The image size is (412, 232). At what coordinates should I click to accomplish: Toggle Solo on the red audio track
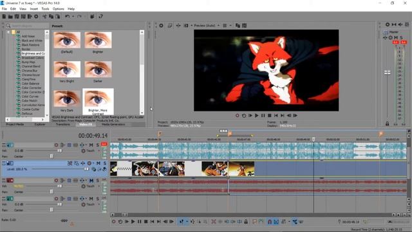pyautogui.click(x=97, y=180)
